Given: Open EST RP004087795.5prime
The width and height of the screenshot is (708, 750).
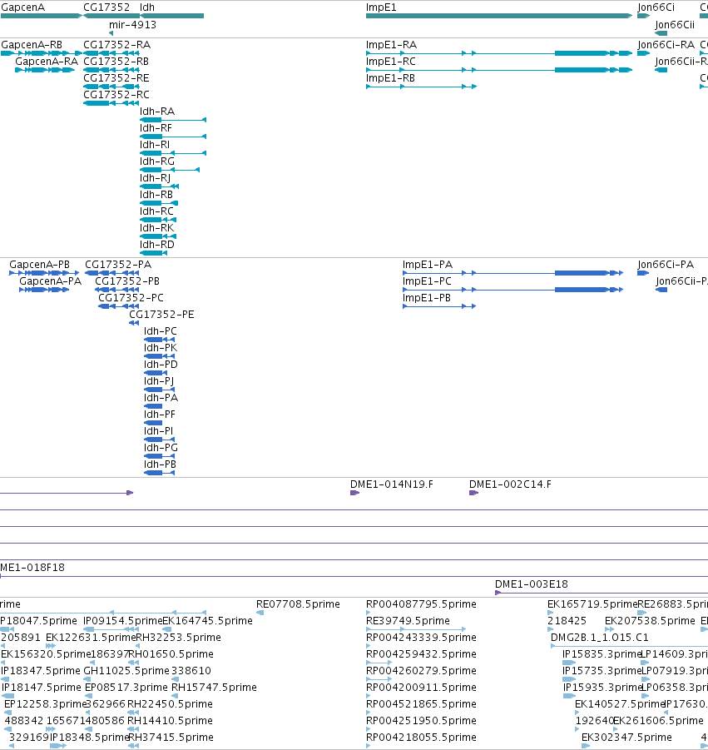Looking at the screenshot, I should 368,613.
